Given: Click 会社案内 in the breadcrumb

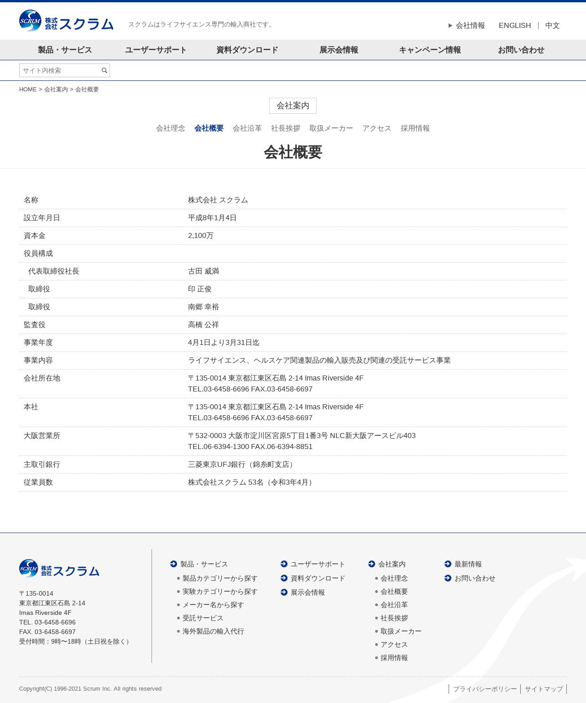Looking at the screenshot, I should coord(56,90).
